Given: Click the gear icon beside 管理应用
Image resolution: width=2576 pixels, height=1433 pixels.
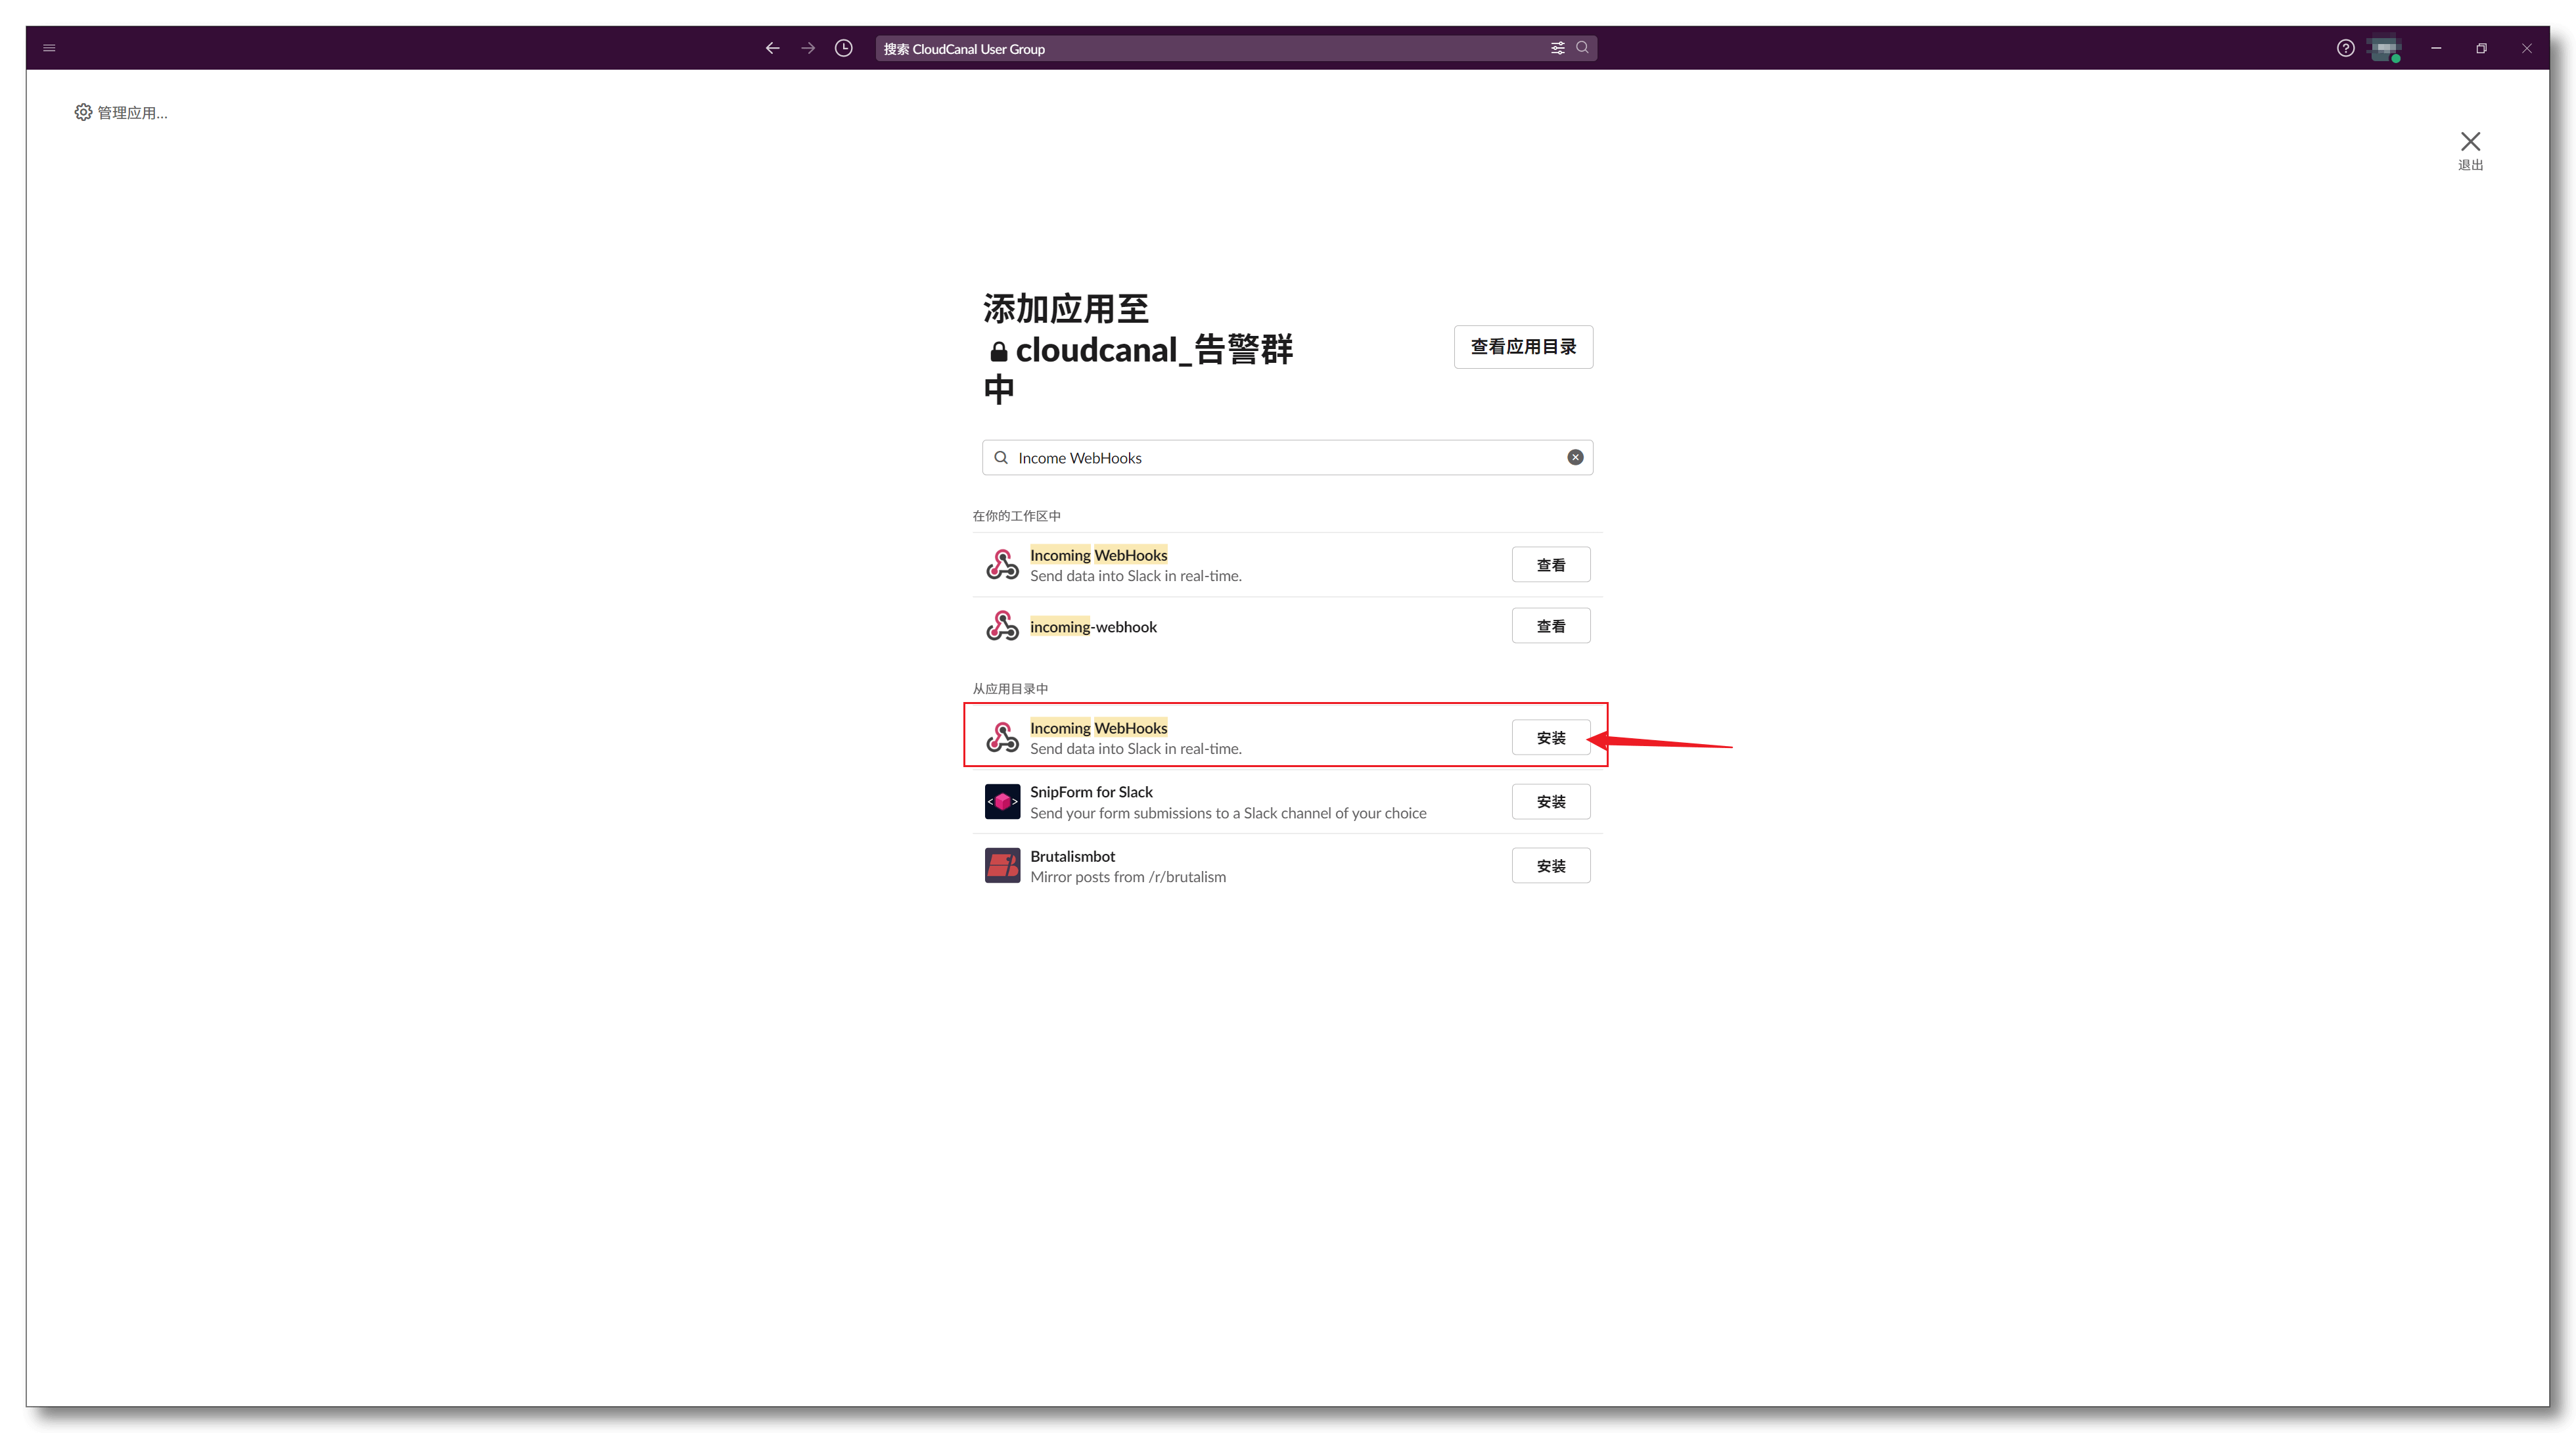Looking at the screenshot, I should coord(83,112).
